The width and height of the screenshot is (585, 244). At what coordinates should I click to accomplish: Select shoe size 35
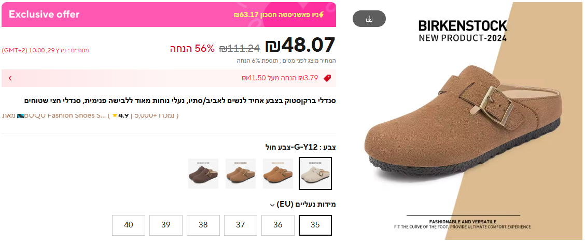tap(315, 225)
